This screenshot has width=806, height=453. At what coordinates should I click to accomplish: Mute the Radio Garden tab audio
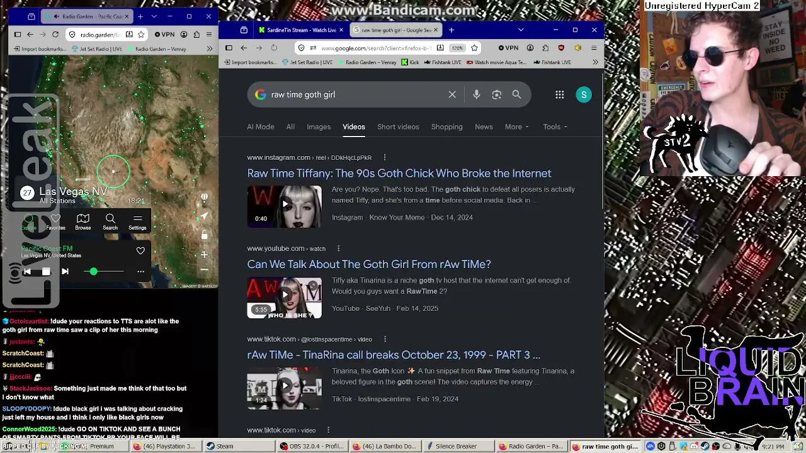click(57, 16)
